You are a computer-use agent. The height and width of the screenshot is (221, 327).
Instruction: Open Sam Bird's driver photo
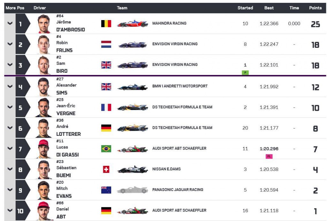[44, 65]
